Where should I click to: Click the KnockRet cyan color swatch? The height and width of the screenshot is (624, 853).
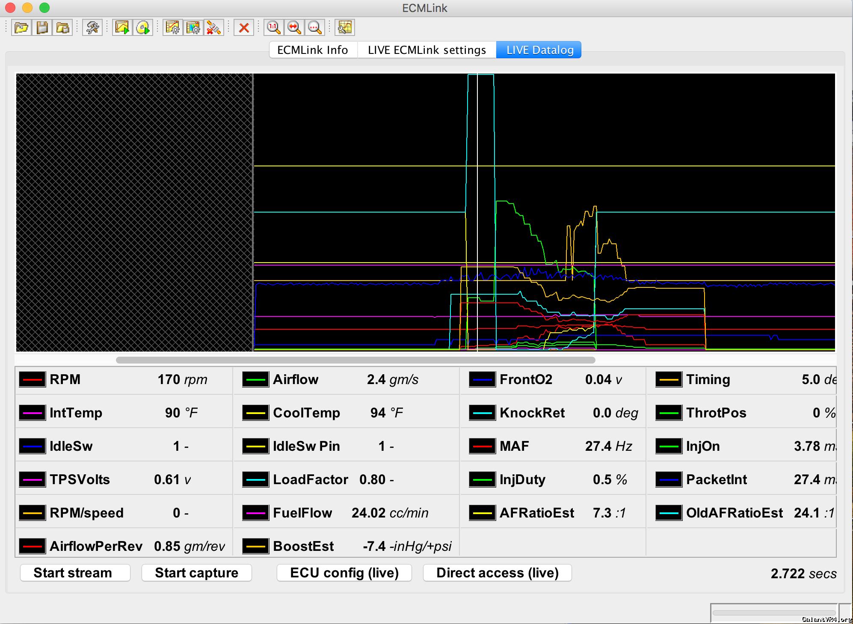click(482, 413)
